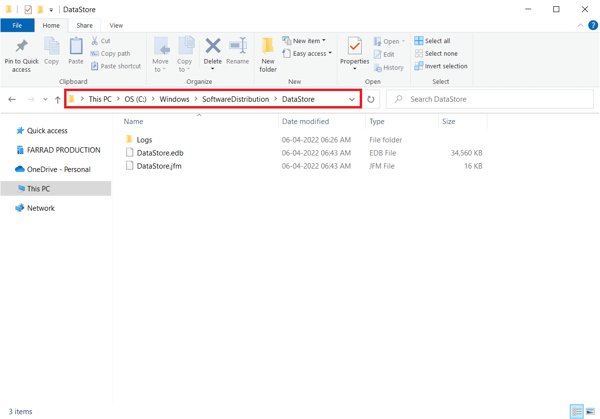This screenshot has height=419, width=600.
Task: Click the Open ribbon button
Action: click(389, 41)
